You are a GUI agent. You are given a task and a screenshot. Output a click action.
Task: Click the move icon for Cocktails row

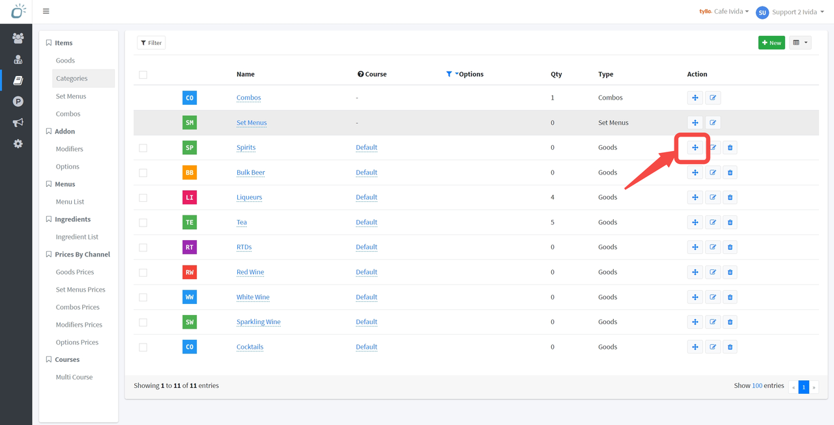[x=695, y=347]
